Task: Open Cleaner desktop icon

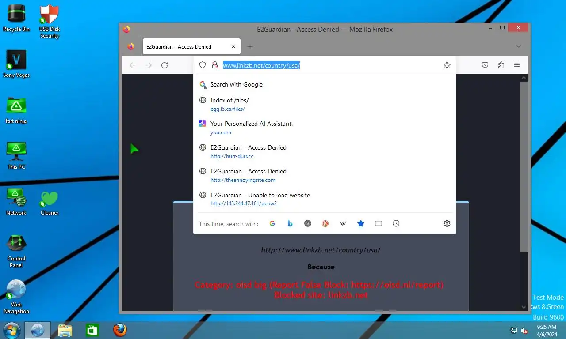Action: pos(49,203)
